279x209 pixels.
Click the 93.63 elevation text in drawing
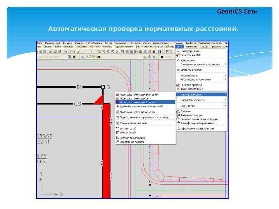(44, 136)
